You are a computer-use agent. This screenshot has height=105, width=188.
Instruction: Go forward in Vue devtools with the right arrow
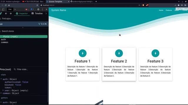coord(11,14)
